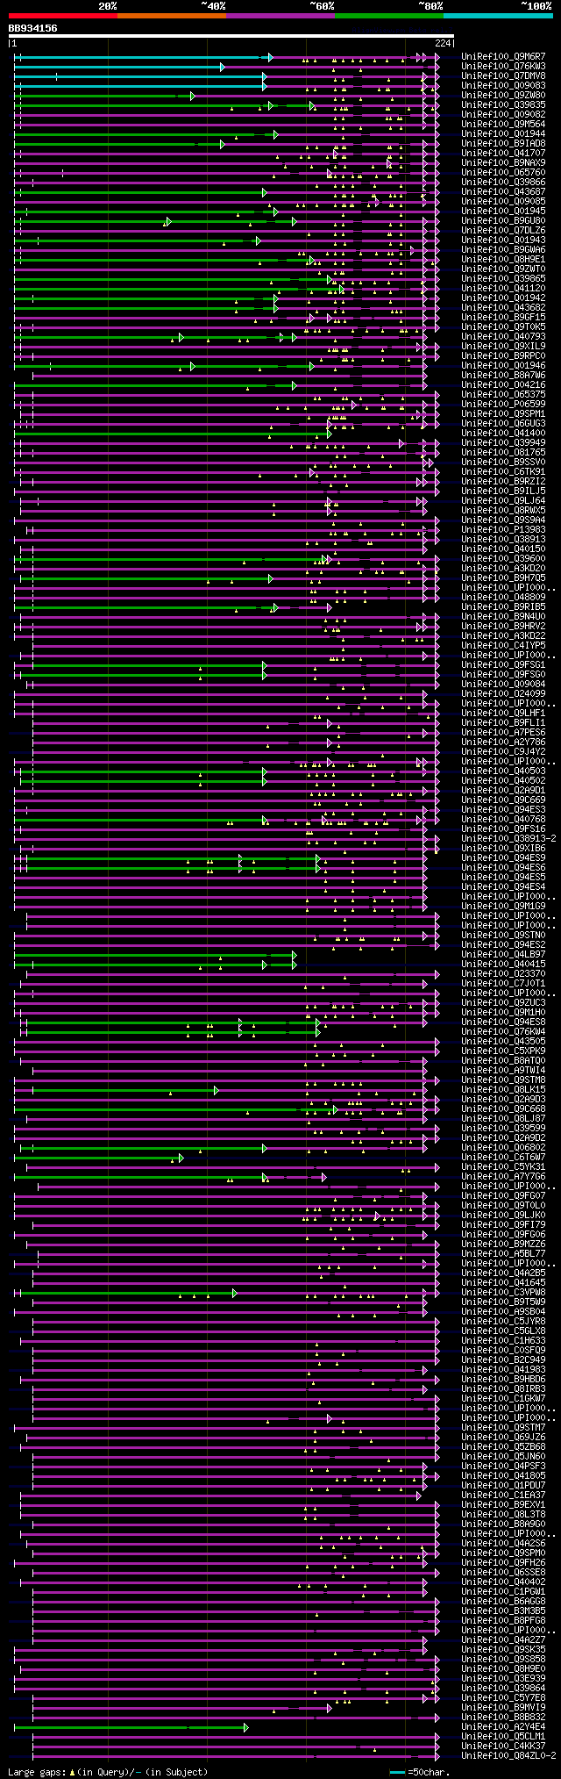Click label UniRef100_Q41707
Viewport: 561px width, 1779px height.
point(503,153)
